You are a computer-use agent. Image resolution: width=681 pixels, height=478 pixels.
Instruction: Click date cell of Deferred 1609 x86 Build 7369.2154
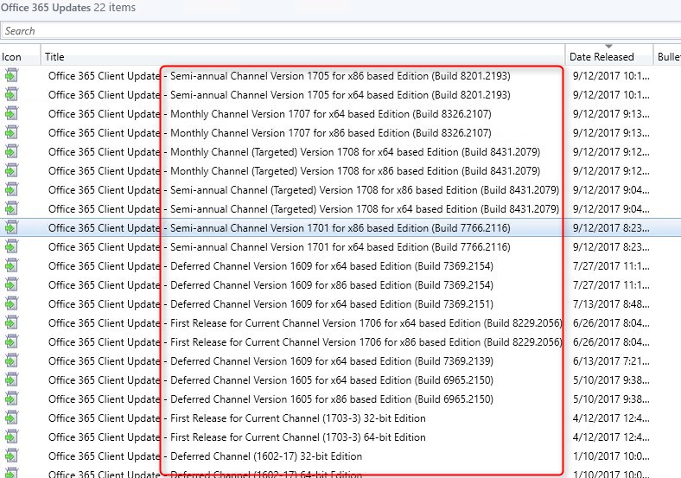611,285
